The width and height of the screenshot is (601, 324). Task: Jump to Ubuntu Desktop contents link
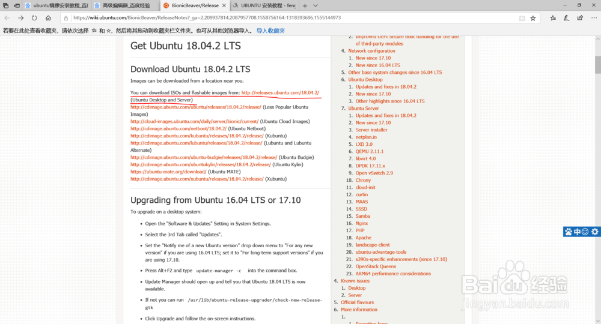coord(365,80)
